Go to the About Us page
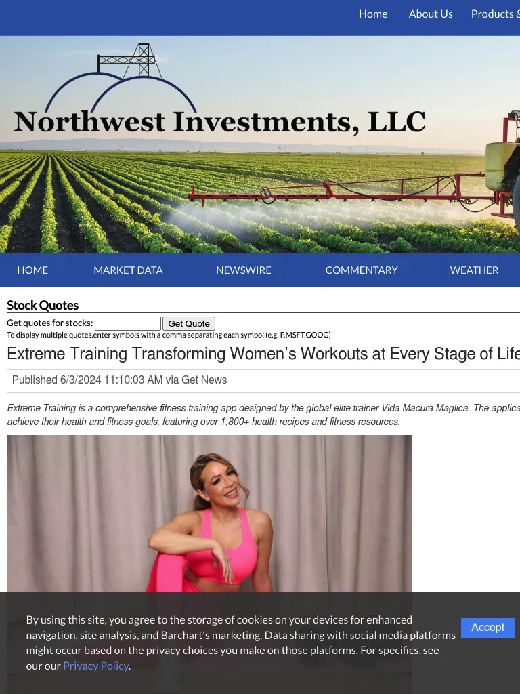The image size is (520, 694). (430, 14)
